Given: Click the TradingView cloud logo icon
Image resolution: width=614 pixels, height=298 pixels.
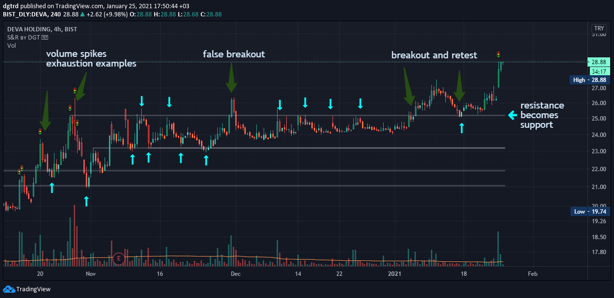Looking at the screenshot, I should click(x=9, y=289).
